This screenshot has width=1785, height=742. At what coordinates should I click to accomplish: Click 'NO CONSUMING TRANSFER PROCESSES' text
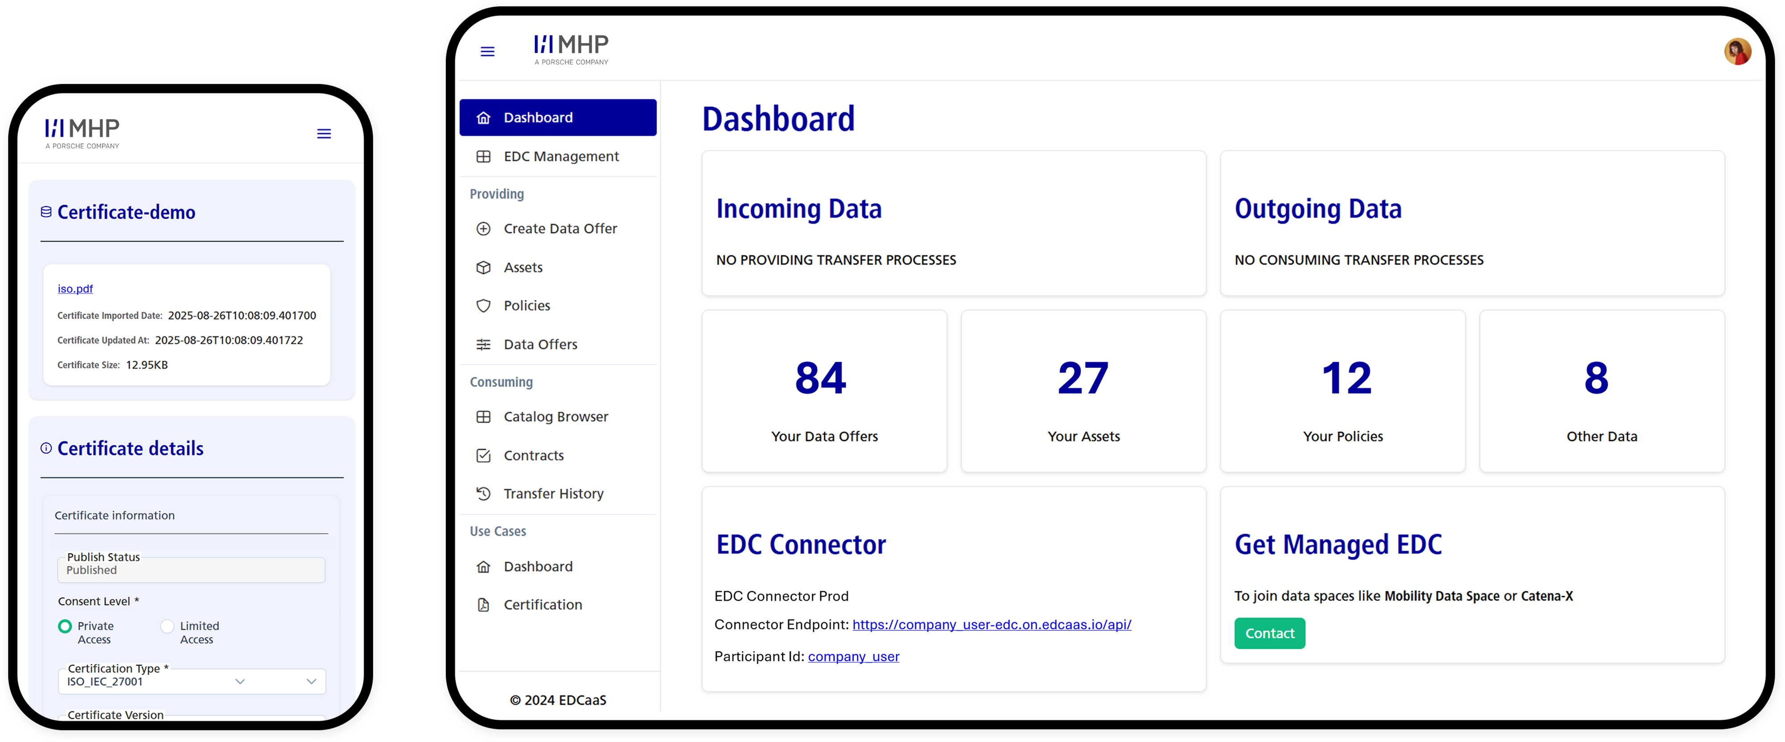[1359, 260]
